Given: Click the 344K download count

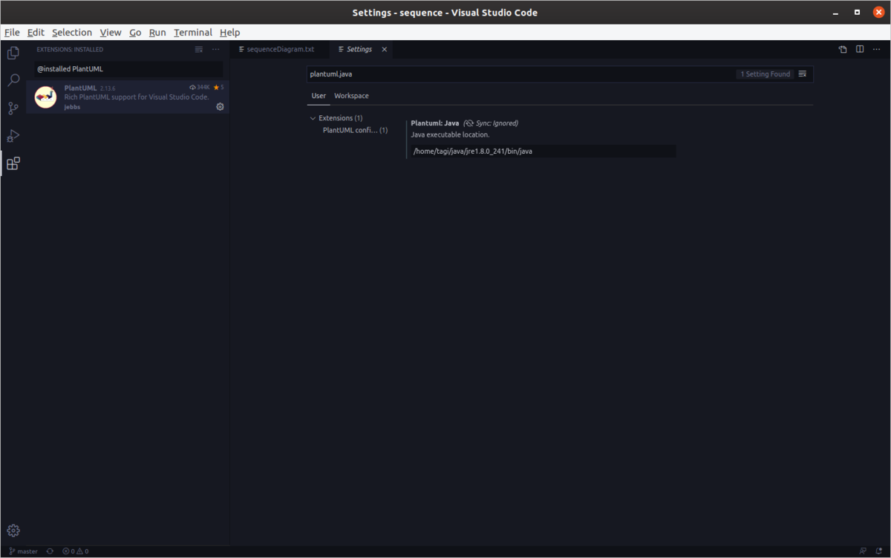Looking at the screenshot, I should (x=200, y=88).
